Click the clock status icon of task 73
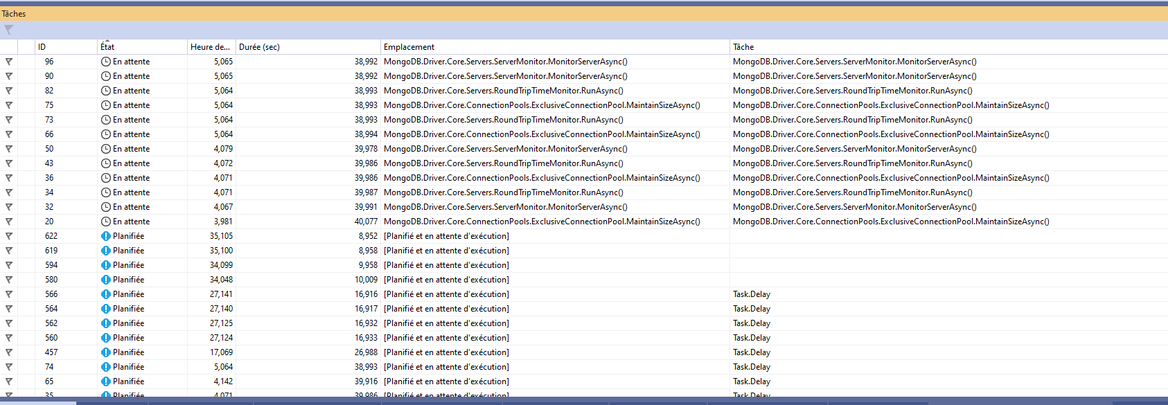This screenshot has width=1168, height=405. click(x=106, y=120)
